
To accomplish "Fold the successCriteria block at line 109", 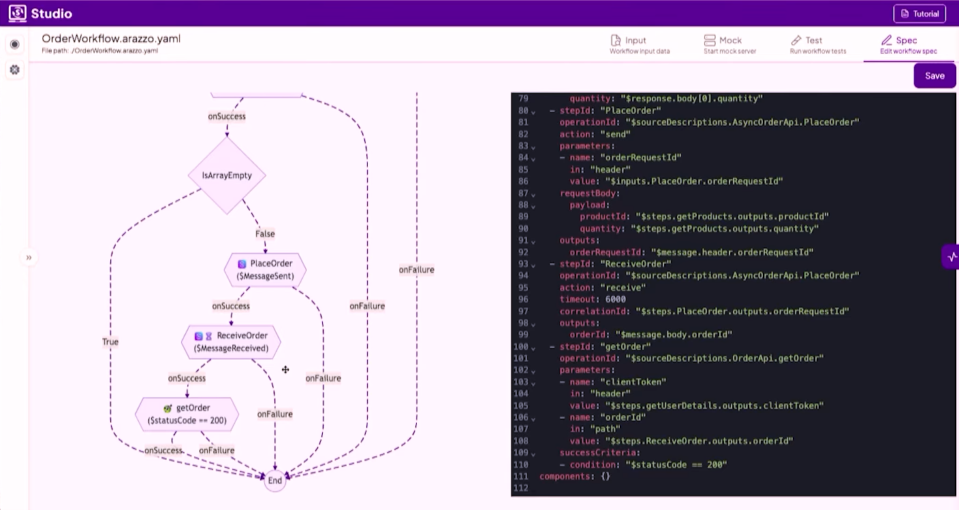I will (x=533, y=454).
